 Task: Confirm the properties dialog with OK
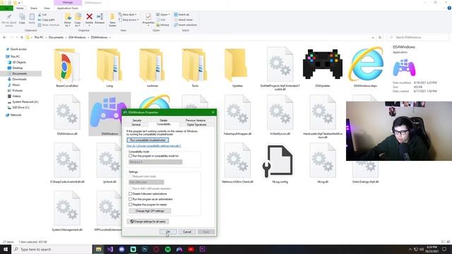168,232
